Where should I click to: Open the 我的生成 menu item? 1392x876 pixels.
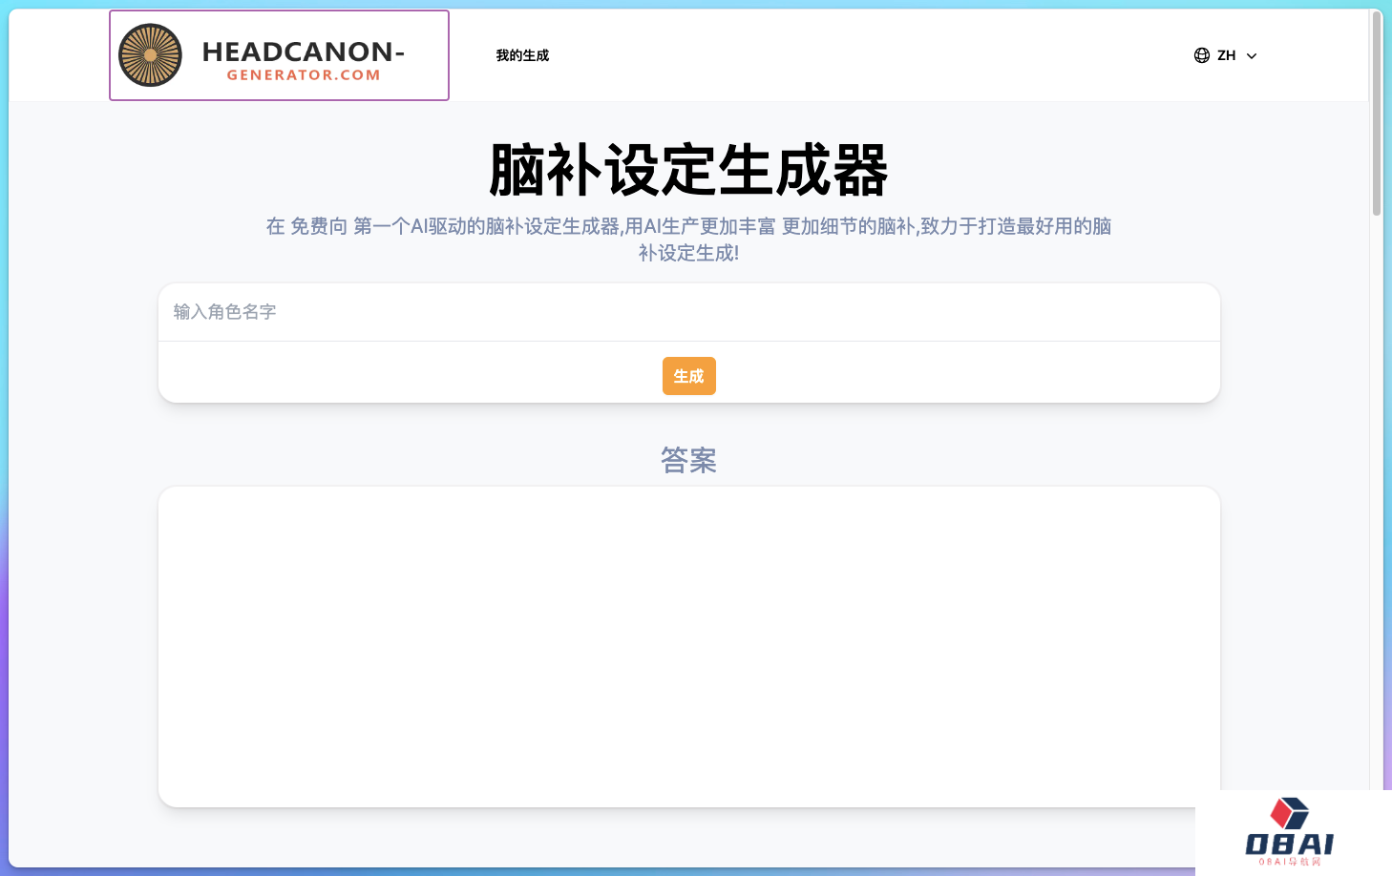[522, 55]
